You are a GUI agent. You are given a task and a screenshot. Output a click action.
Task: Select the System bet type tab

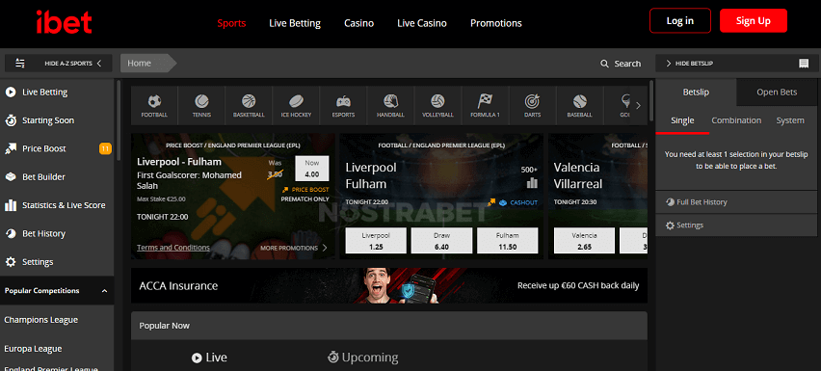pyautogui.click(x=789, y=120)
